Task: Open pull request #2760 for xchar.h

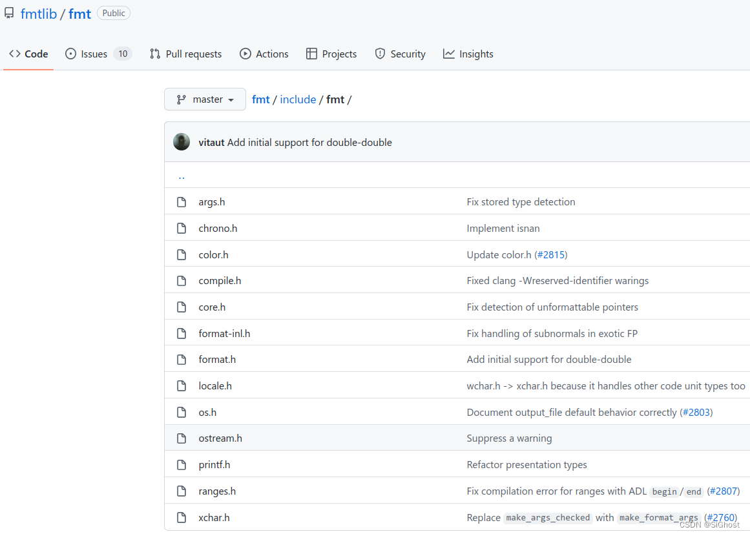Action: [720, 517]
